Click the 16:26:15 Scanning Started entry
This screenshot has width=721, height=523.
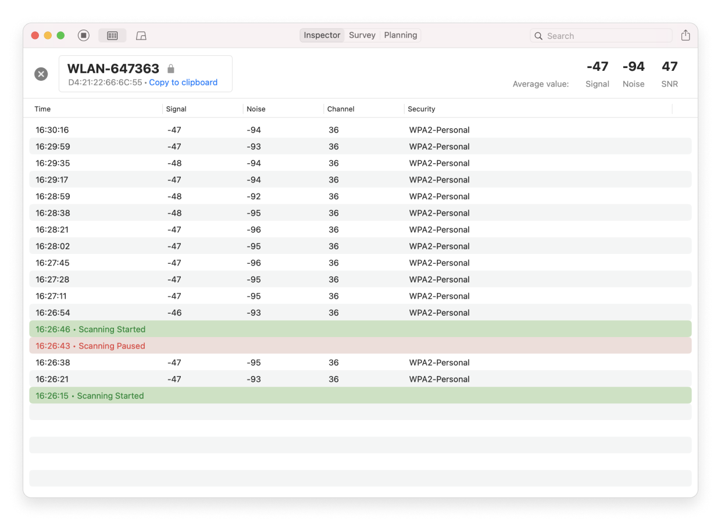click(x=360, y=396)
